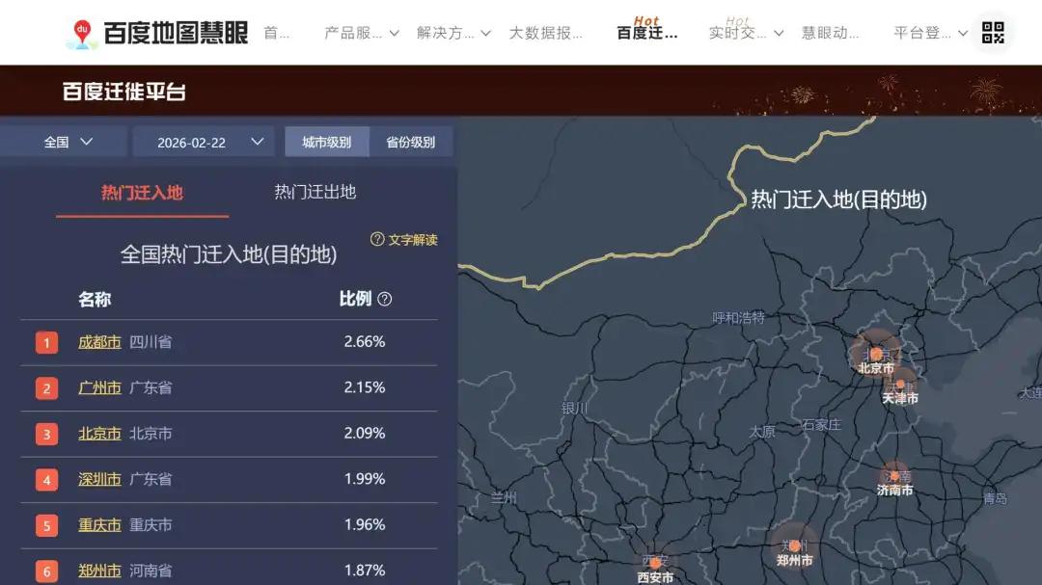The height and width of the screenshot is (585, 1042).
Task: Open the 大数据报告 menu item
Action: (547, 32)
